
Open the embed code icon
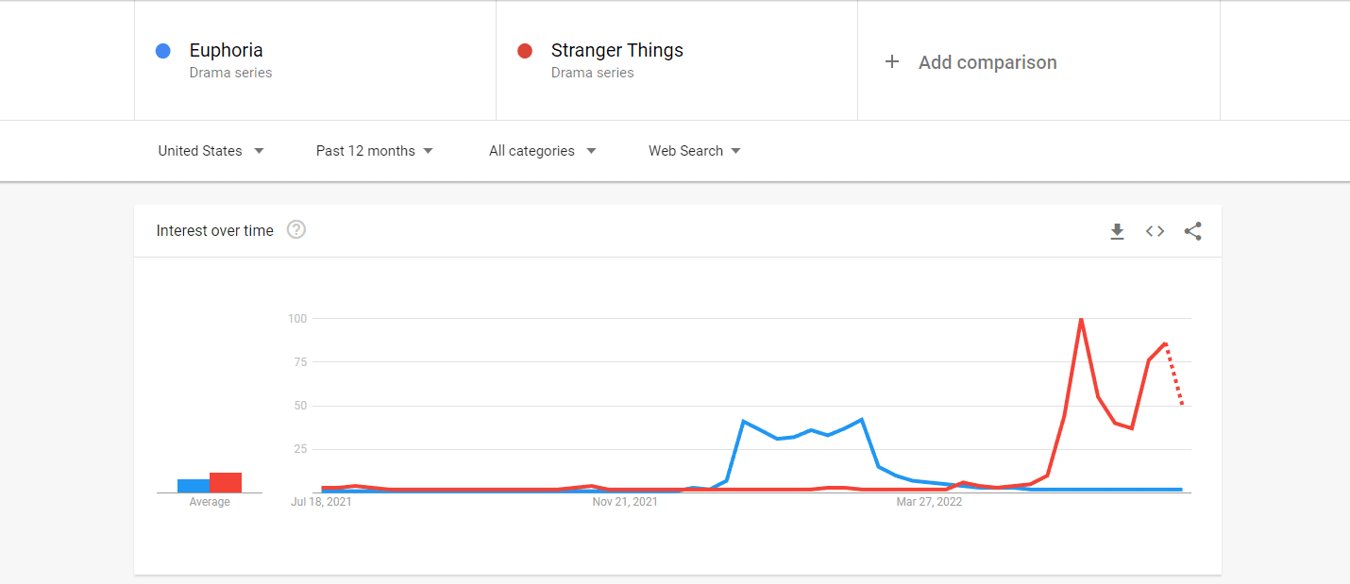(x=1155, y=231)
